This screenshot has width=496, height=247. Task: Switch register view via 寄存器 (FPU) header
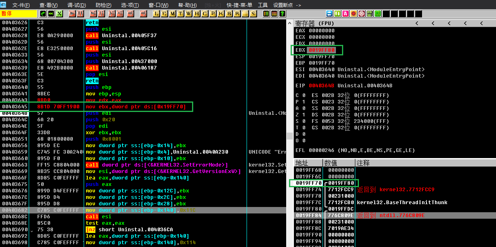coord(315,23)
